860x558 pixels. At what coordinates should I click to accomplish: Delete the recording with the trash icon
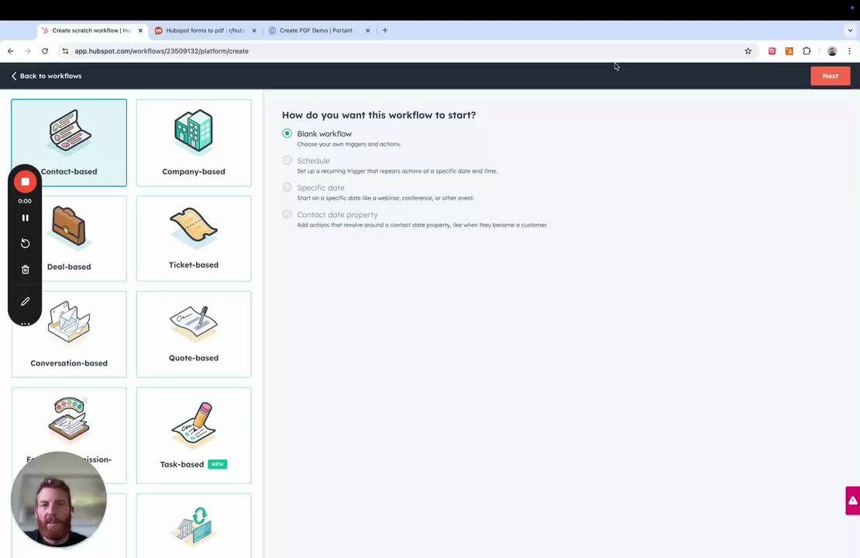[x=26, y=270]
